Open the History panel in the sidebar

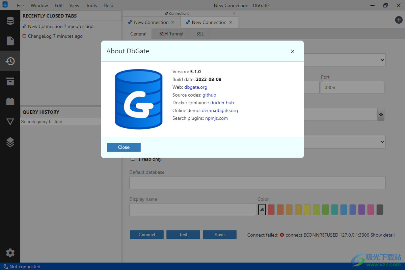click(x=10, y=61)
